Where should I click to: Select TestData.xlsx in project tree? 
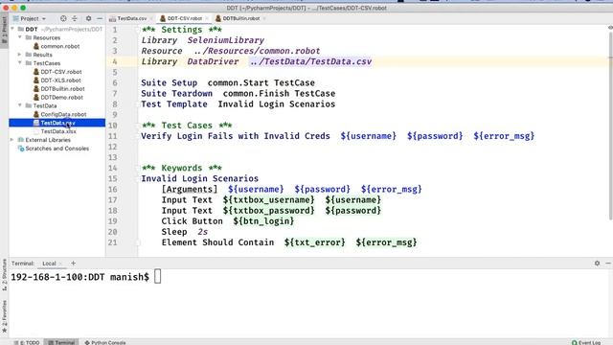(58, 131)
